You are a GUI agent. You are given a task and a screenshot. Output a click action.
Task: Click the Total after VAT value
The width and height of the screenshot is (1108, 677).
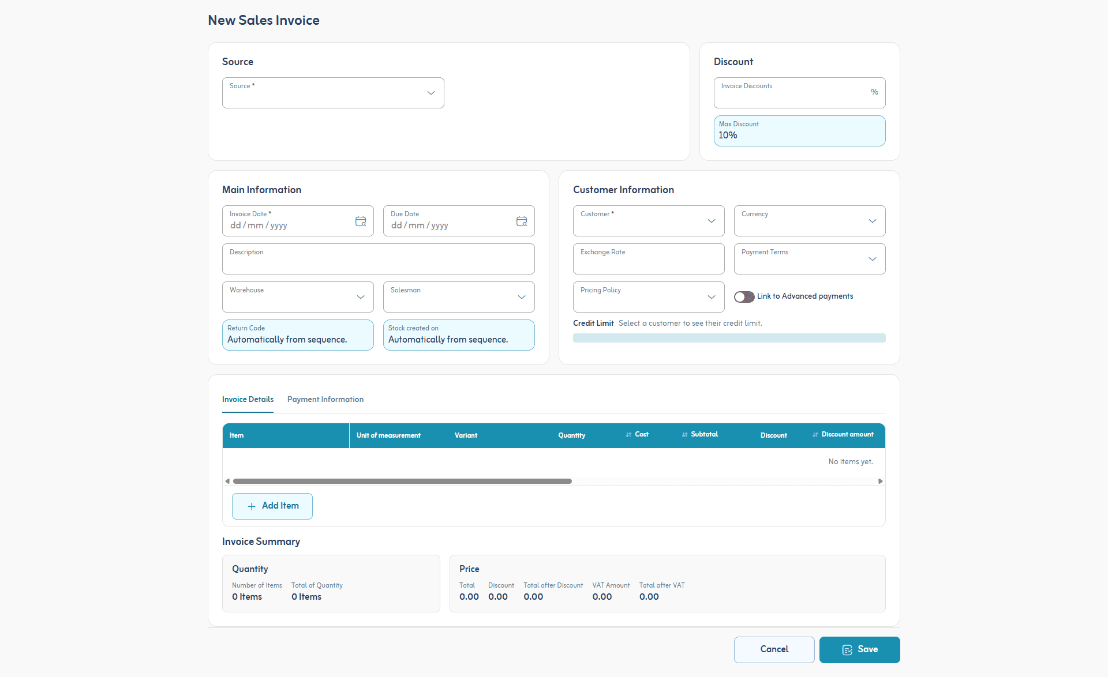coord(649,597)
